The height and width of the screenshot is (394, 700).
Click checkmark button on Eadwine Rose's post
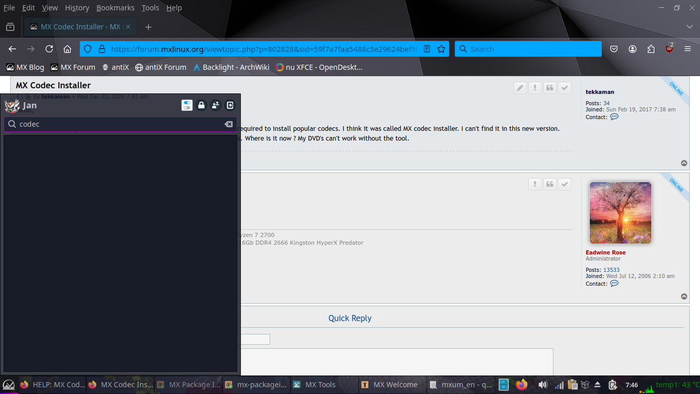[x=565, y=184]
